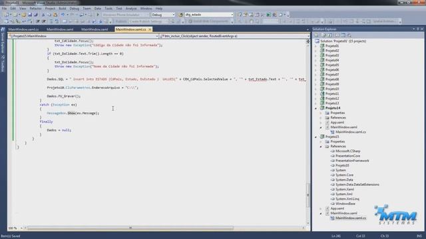
Task: Click 'INS' status bar indicator
Action: 419,236
